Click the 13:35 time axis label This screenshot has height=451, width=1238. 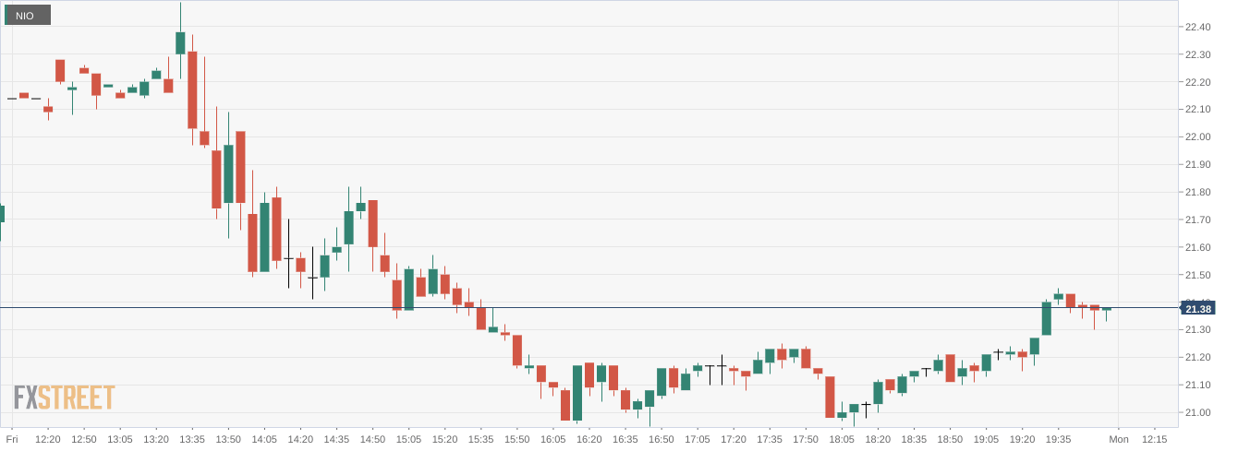click(192, 439)
